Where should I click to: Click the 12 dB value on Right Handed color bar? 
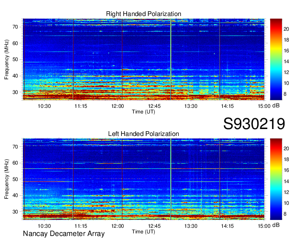click(x=286, y=72)
